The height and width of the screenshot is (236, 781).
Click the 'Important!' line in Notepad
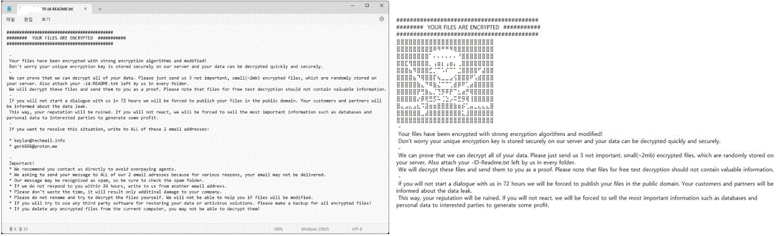pyautogui.click(x=23, y=163)
